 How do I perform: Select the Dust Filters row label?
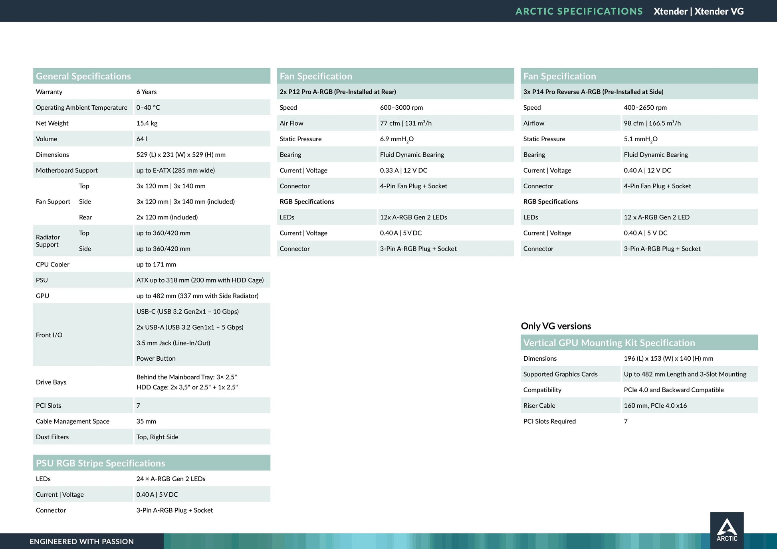[52, 437]
